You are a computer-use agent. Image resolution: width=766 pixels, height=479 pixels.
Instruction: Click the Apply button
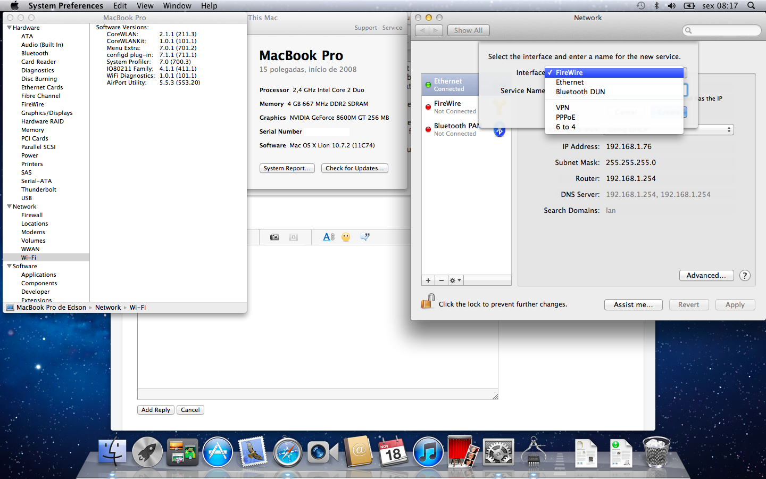click(735, 305)
